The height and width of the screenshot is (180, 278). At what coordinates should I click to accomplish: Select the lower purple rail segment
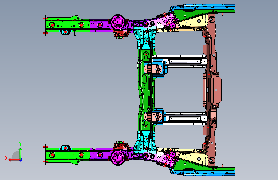point(100,154)
